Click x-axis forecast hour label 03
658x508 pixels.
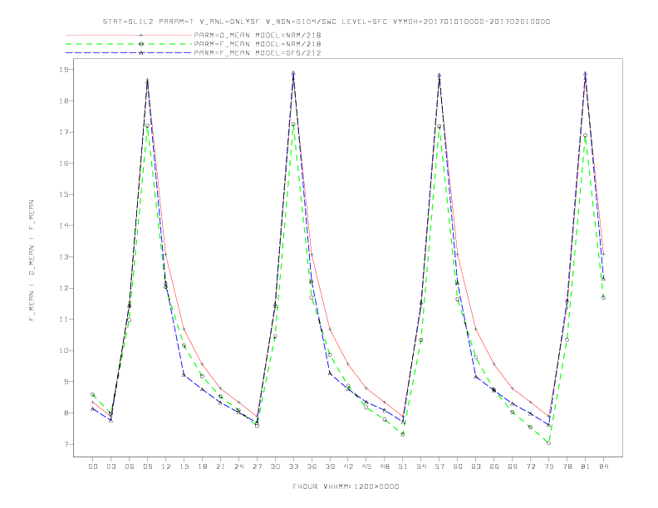tap(111, 466)
